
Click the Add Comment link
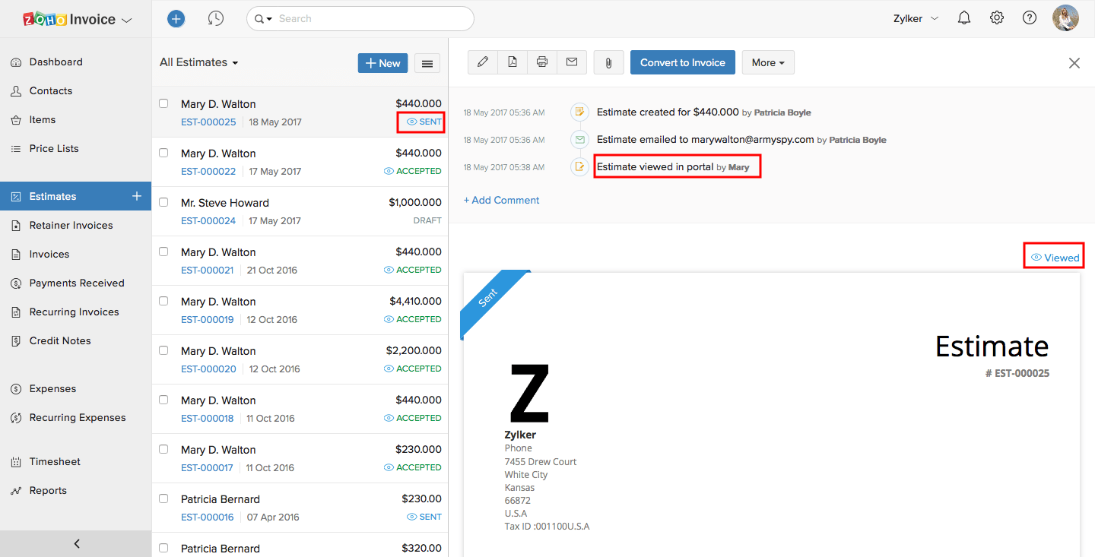coord(502,200)
